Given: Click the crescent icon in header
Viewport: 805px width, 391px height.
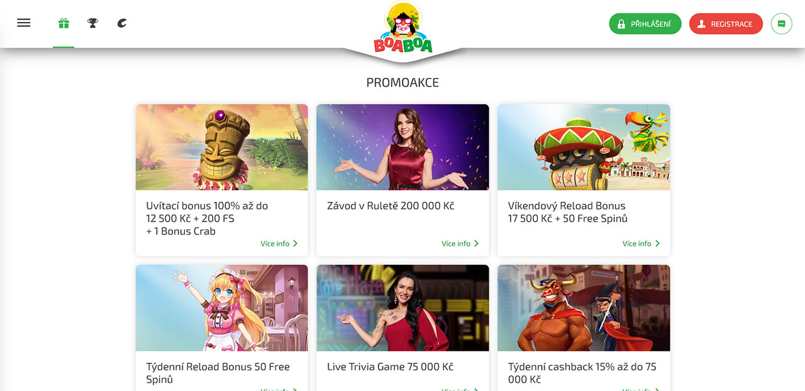Looking at the screenshot, I should tap(122, 23).
